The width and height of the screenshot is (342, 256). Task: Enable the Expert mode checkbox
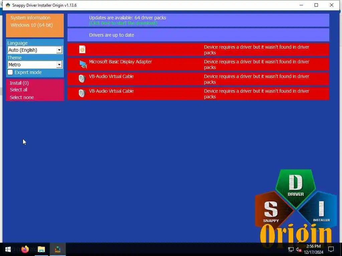tap(10, 72)
